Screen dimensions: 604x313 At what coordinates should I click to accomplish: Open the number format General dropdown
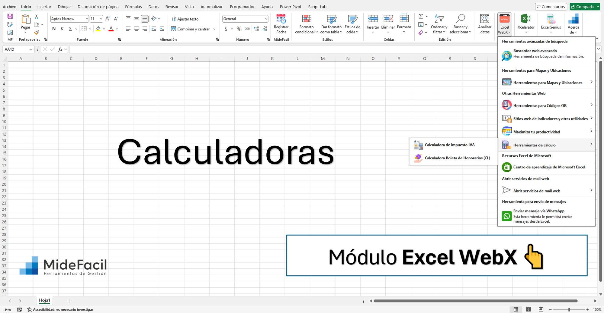point(266,19)
